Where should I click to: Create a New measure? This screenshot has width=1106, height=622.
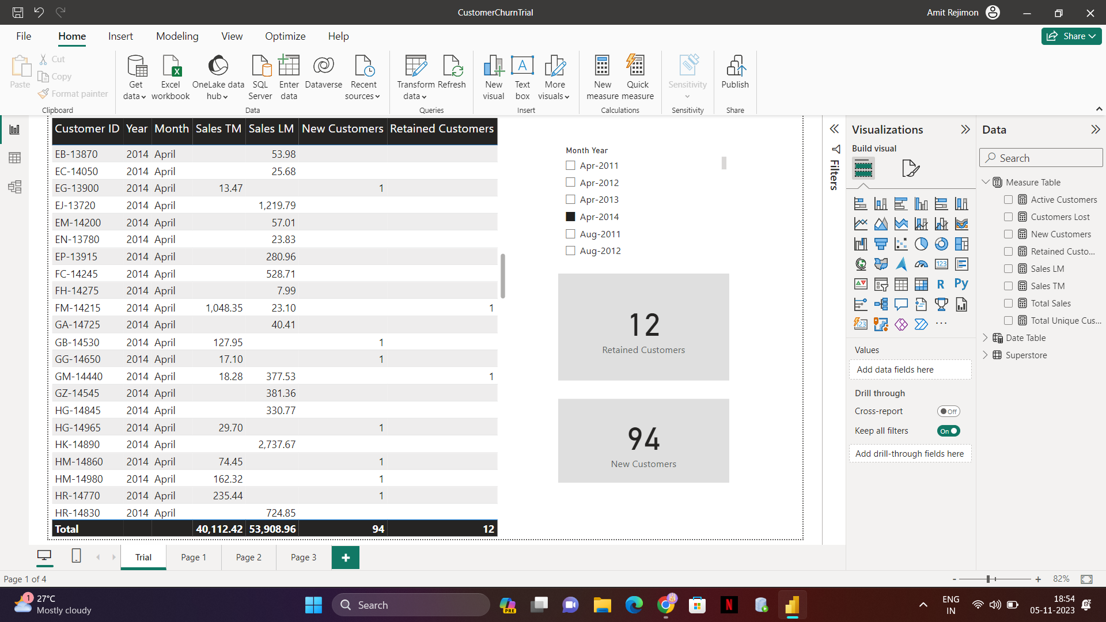pos(603,78)
